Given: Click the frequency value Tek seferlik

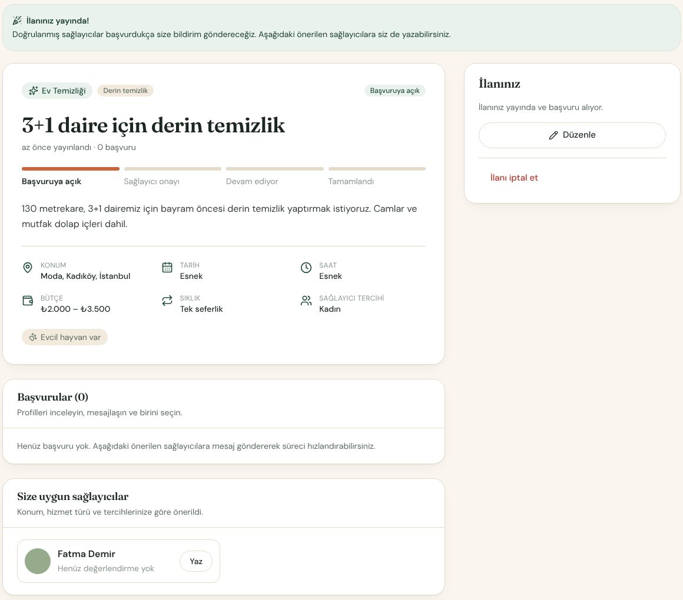Looking at the screenshot, I should pos(201,309).
